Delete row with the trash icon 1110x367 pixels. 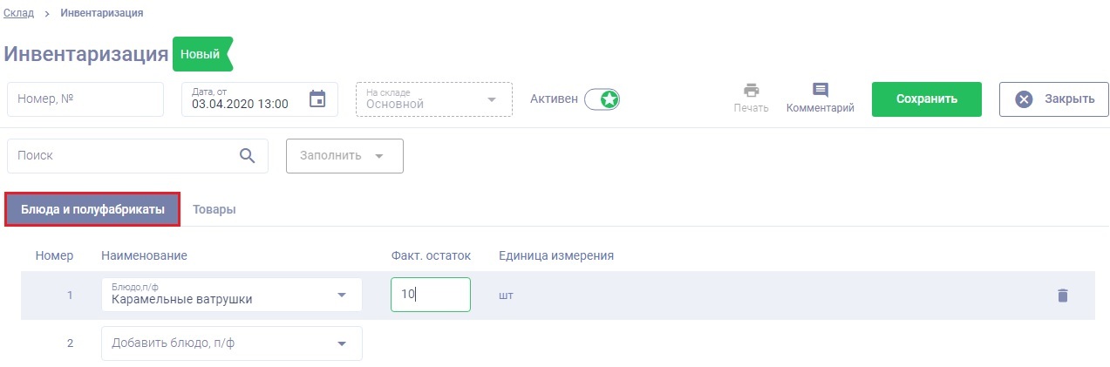[x=1062, y=296]
